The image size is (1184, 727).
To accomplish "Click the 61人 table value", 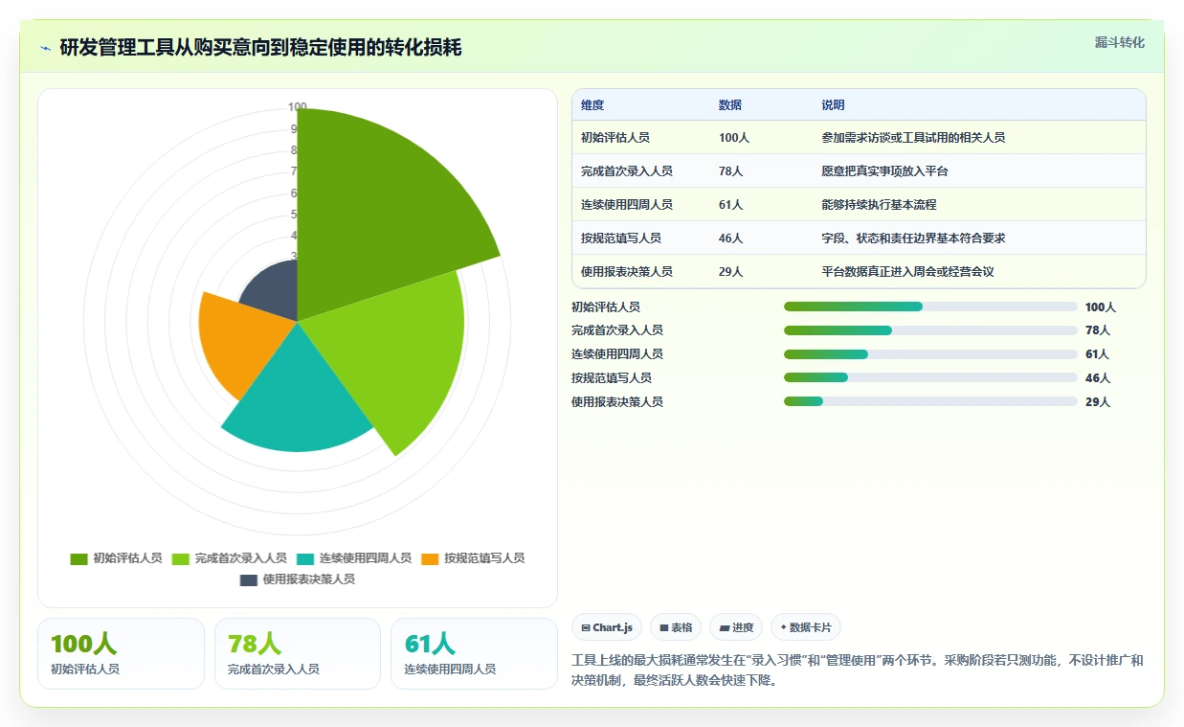I will tap(731, 205).
